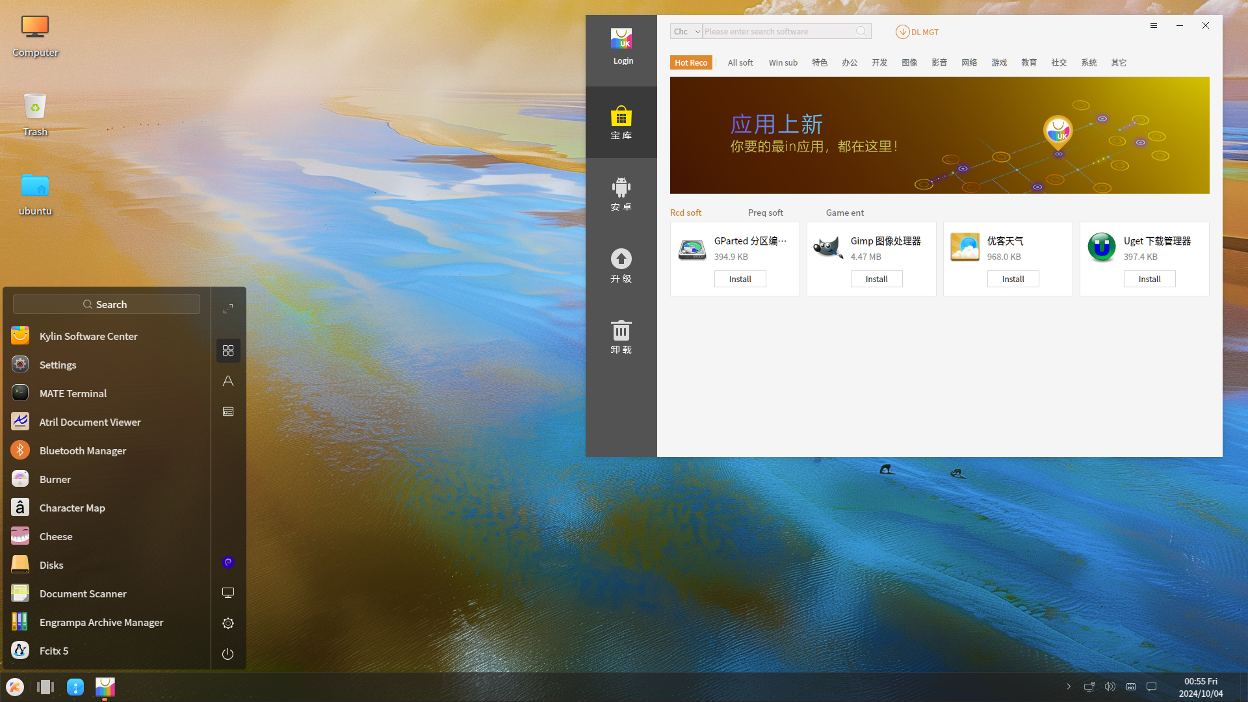Click the GParted application icon
This screenshot has width=1248, height=702.
[x=692, y=248]
